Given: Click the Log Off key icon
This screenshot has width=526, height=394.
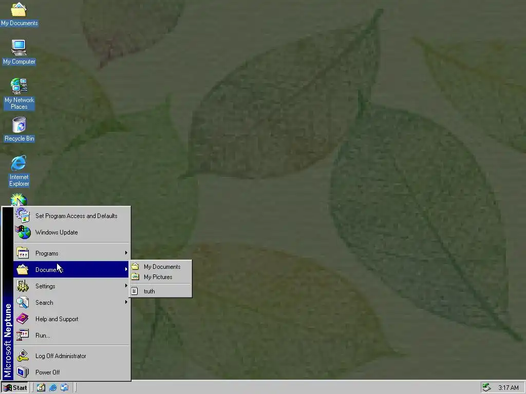Looking at the screenshot, I should coord(23,356).
